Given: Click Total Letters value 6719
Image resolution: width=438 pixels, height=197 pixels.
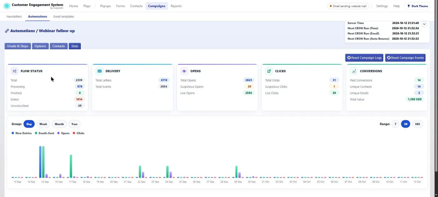Looking at the screenshot, I should [x=164, y=80].
